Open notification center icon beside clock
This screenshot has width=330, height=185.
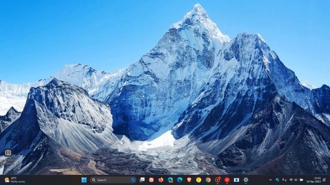pos(324,180)
